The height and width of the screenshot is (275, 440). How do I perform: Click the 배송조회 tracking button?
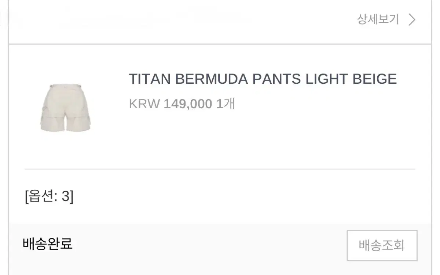[x=382, y=245]
